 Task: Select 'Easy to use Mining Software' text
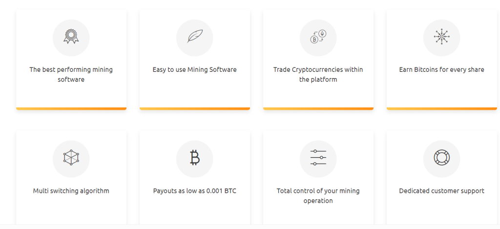pos(194,69)
